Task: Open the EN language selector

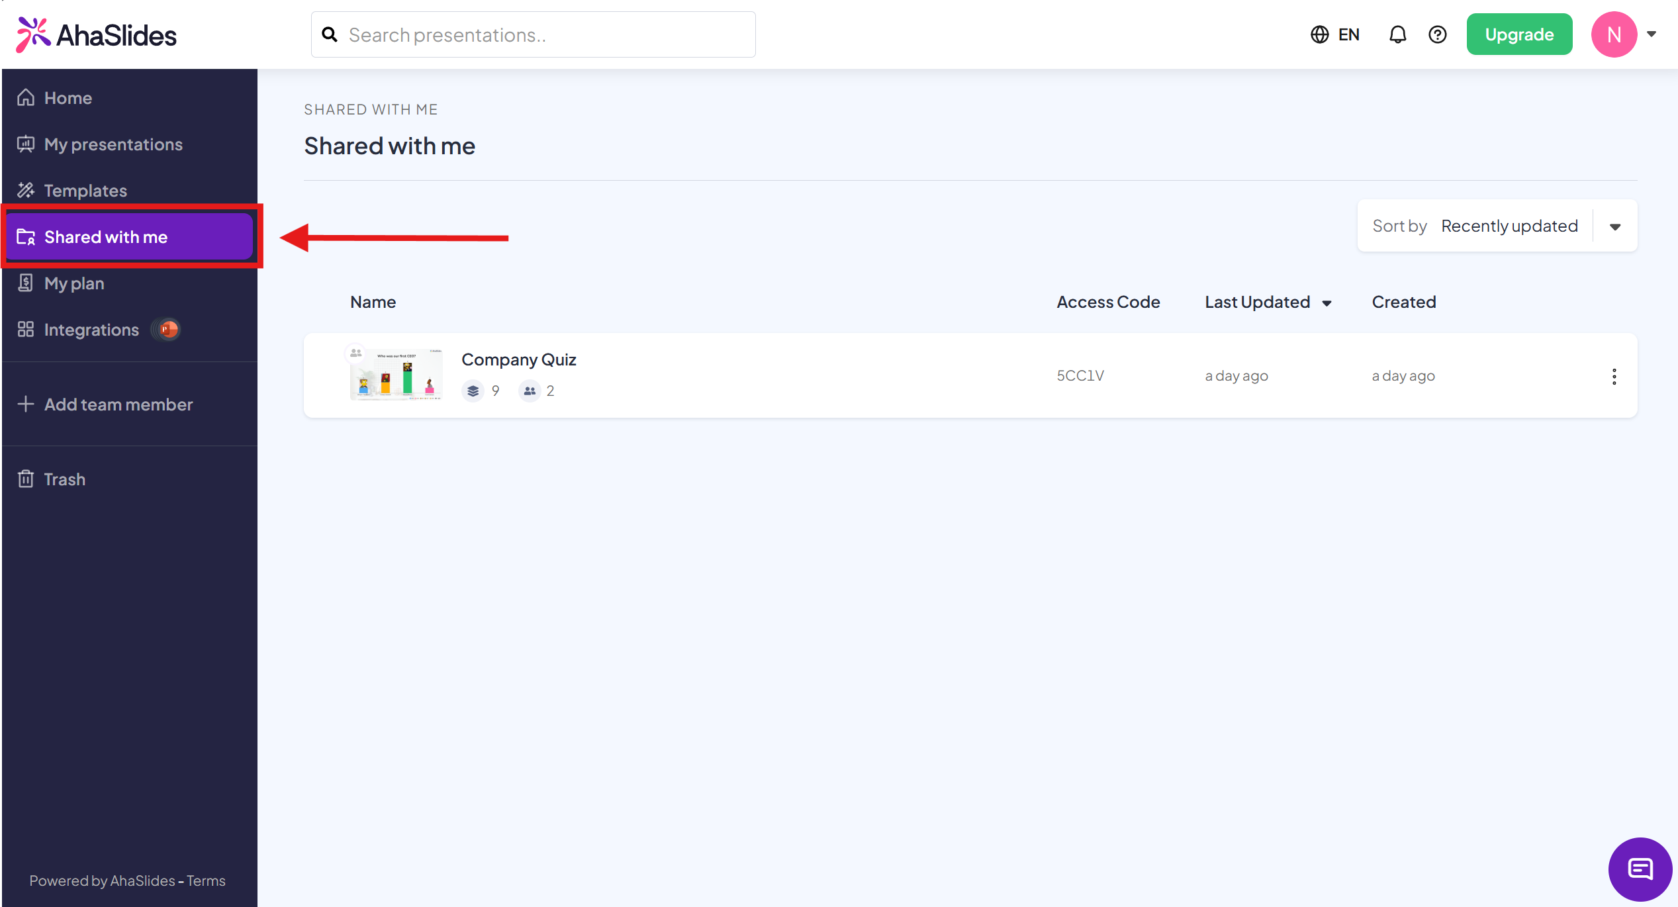Action: click(1335, 34)
